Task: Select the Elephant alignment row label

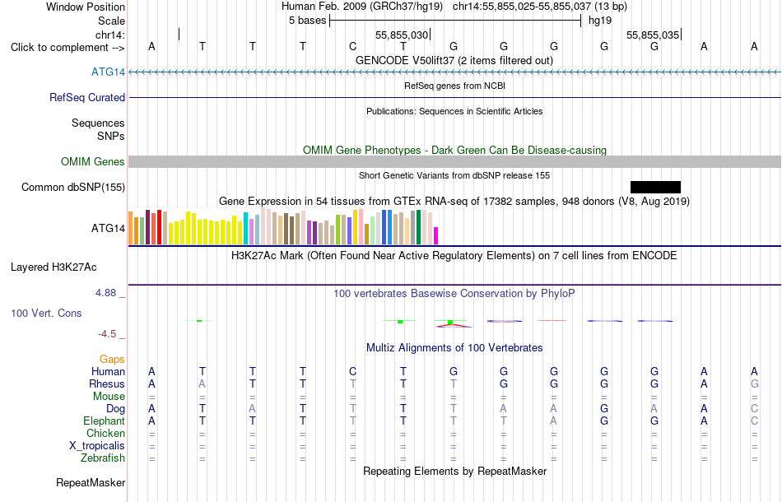Action: coord(104,421)
